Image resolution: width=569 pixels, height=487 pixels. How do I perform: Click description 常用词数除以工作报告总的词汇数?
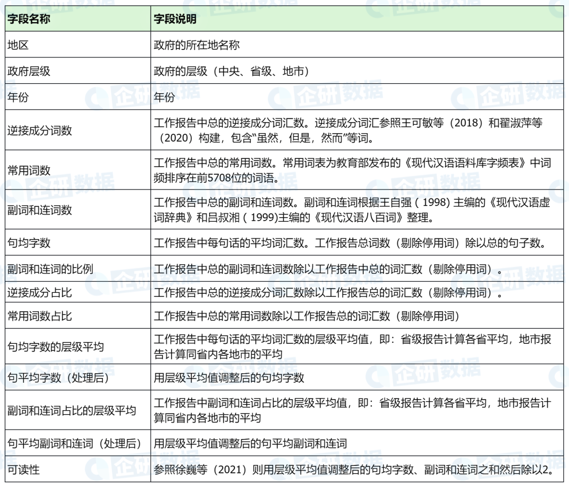click(x=357, y=315)
